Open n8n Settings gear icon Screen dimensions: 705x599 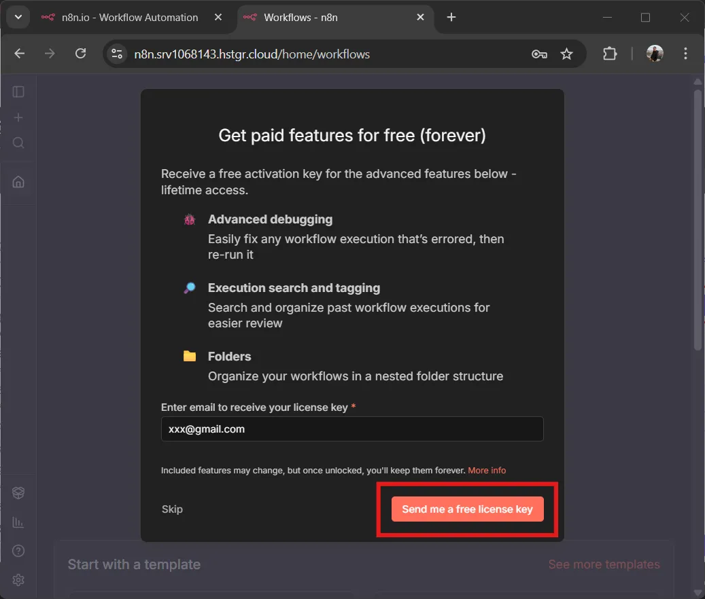[18, 579]
